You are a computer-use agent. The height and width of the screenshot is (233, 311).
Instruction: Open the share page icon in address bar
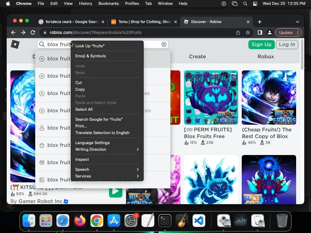pos(238,32)
